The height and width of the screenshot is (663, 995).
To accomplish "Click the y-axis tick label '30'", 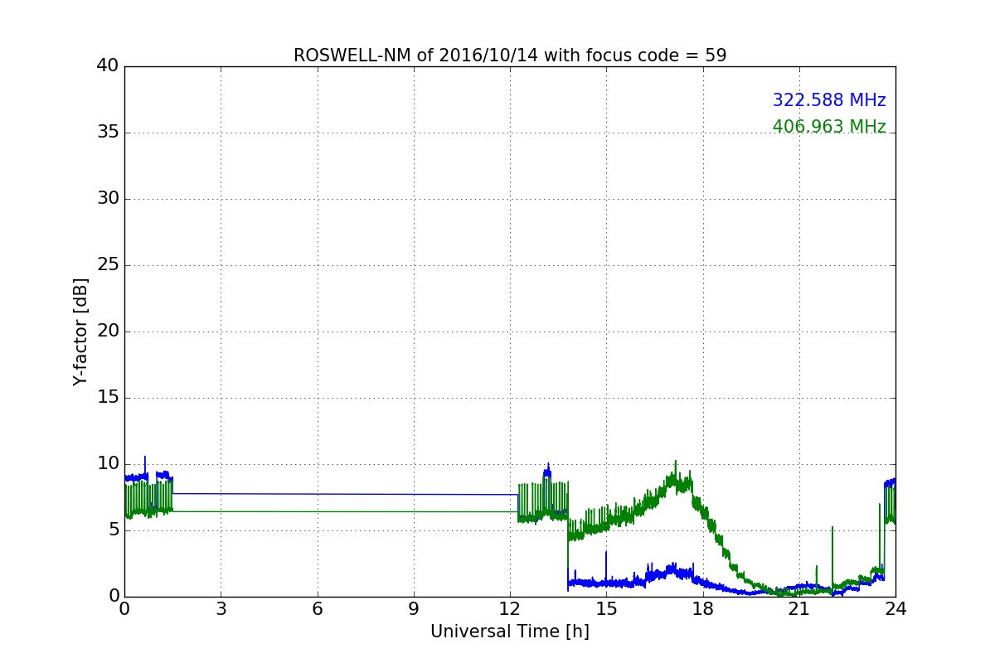I will pos(108,199).
